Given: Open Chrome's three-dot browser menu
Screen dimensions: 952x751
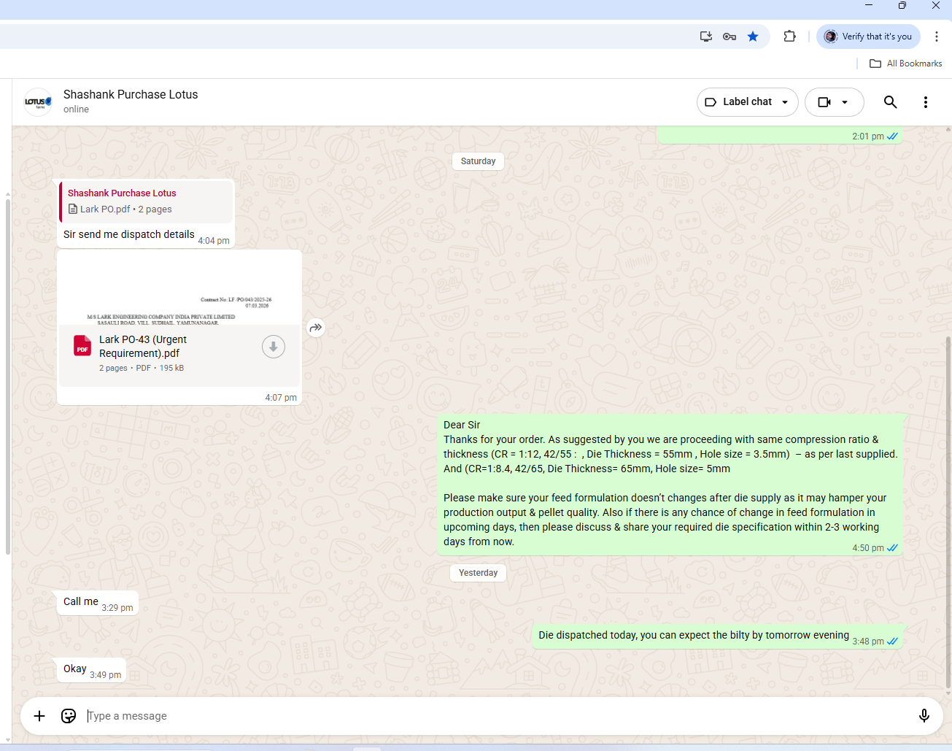Looking at the screenshot, I should point(937,36).
